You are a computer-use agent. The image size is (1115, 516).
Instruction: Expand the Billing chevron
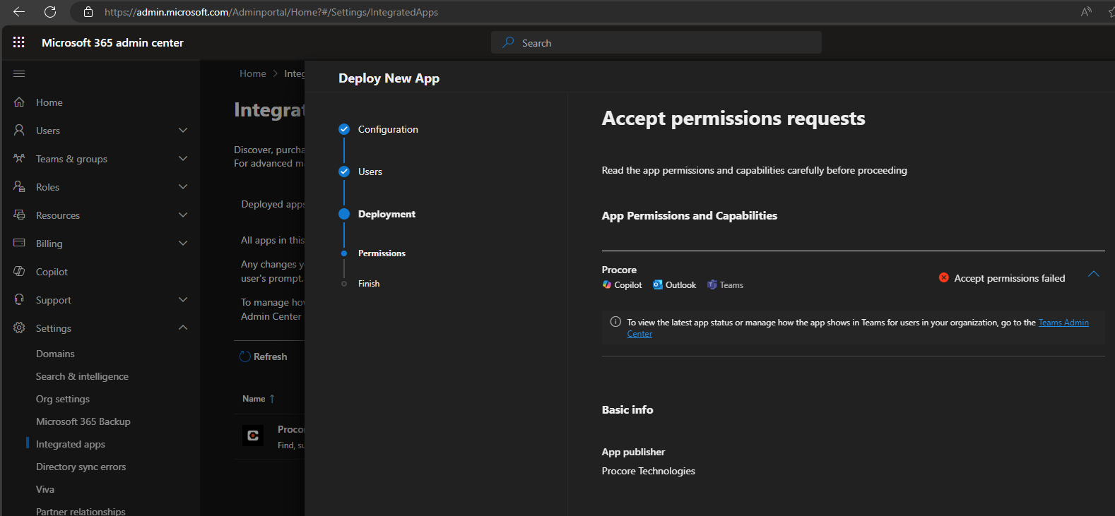(183, 244)
